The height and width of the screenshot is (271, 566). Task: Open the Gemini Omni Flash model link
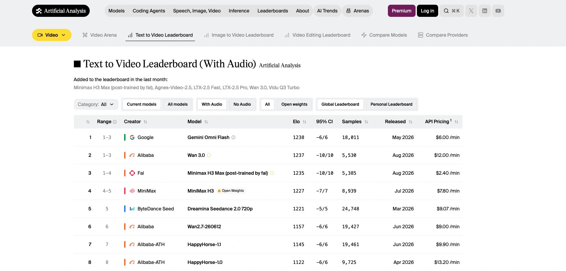[208, 137]
